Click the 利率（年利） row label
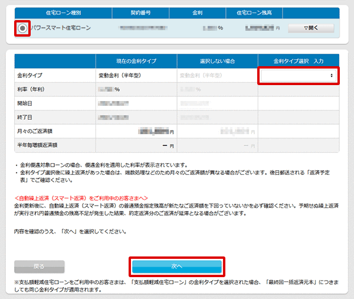This screenshot has width=354, height=299. point(34,90)
